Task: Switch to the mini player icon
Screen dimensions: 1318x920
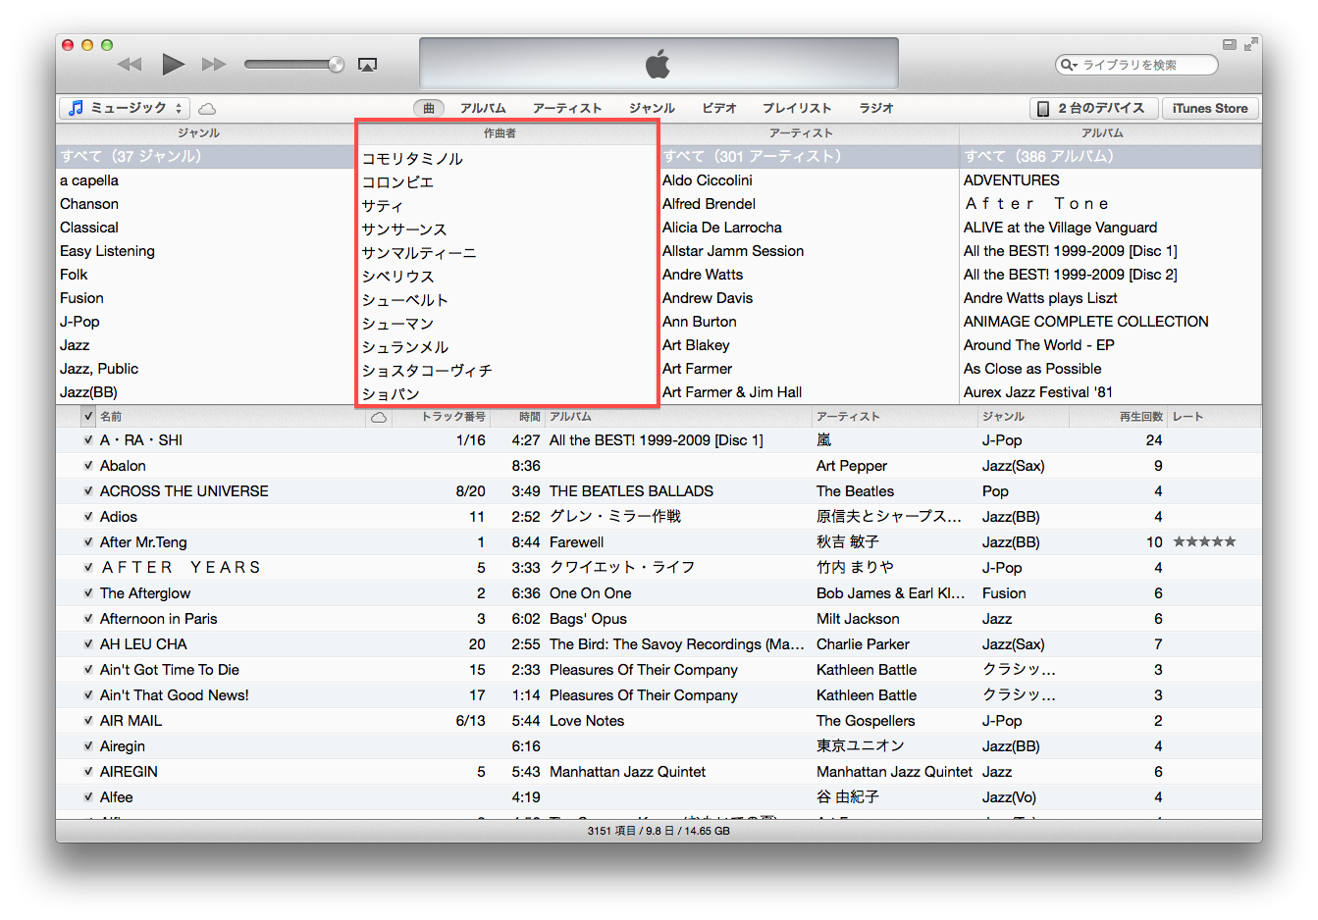Action: (x=1229, y=44)
